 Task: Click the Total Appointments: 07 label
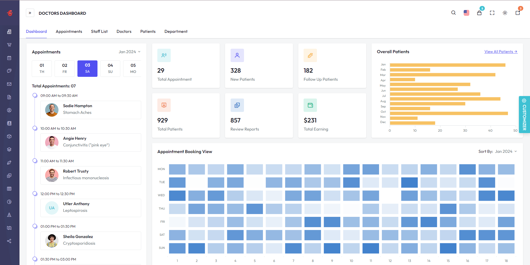(54, 86)
